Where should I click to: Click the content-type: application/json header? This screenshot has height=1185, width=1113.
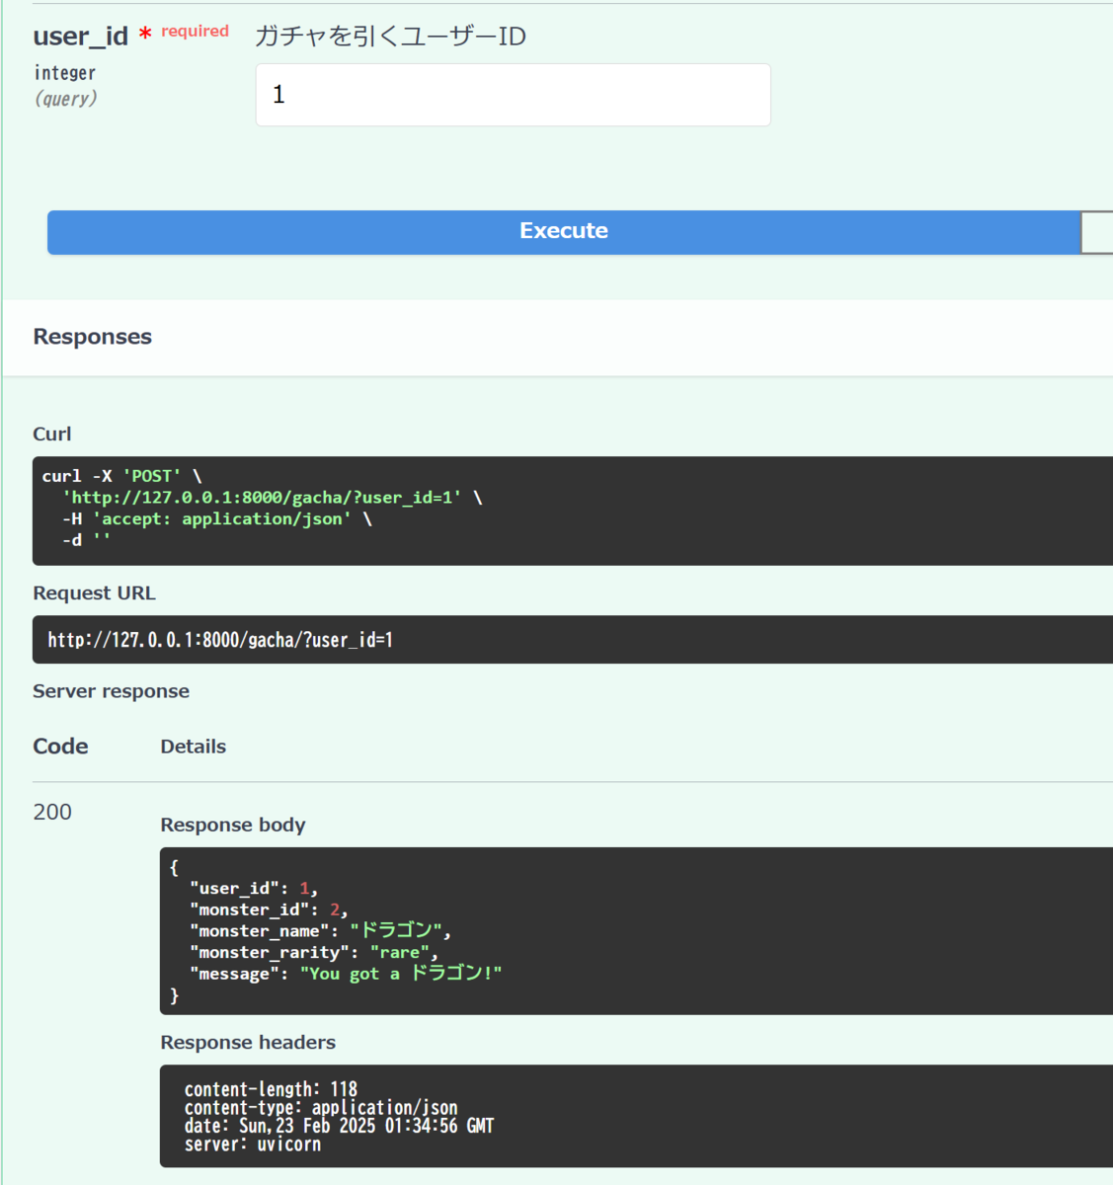pyautogui.click(x=321, y=1108)
